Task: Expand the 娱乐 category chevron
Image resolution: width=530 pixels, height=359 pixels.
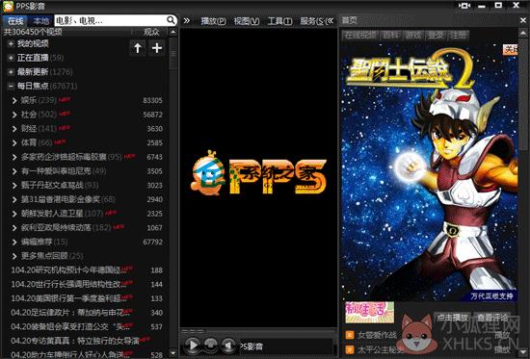Action: [14, 100]
